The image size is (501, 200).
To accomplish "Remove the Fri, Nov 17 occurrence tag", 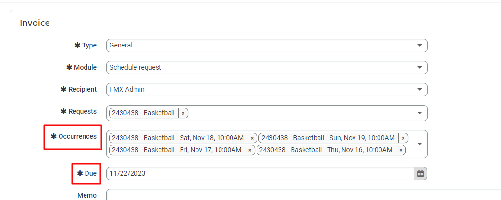I will pyautogui.click(x=250, y=150).
